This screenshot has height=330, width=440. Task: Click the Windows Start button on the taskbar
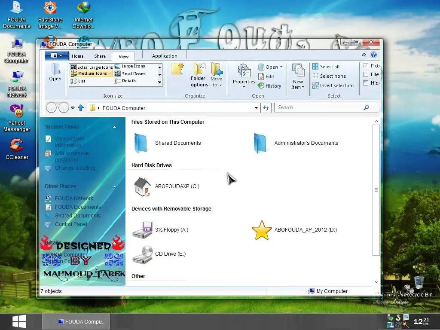[x=19, y=321]
